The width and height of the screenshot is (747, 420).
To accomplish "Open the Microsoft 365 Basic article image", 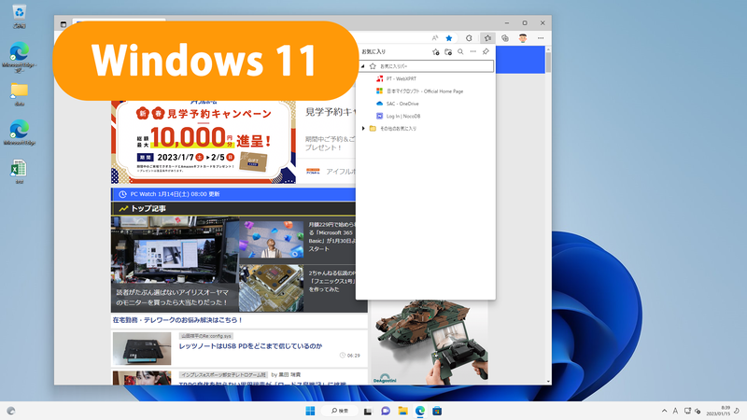I will [271, 240].
